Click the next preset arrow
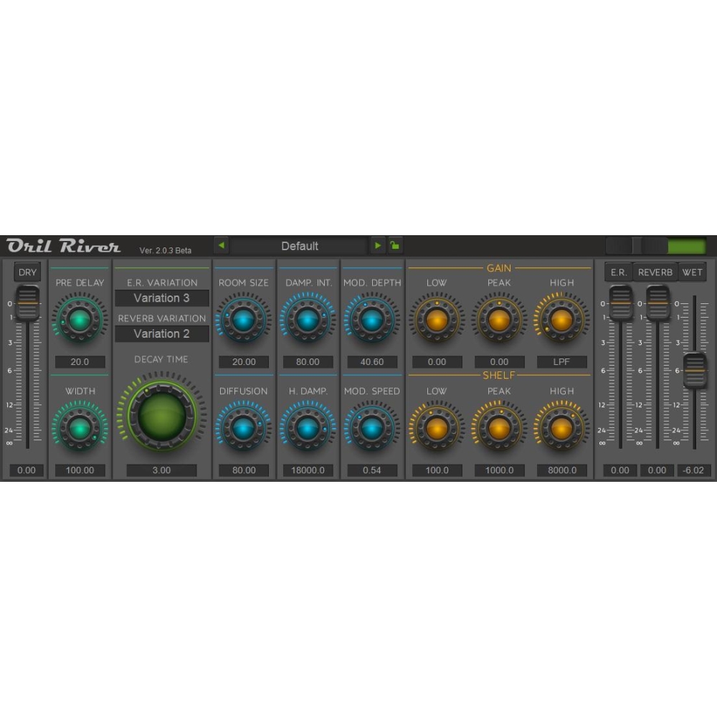The image size is (717, 717). click(378, 246)
